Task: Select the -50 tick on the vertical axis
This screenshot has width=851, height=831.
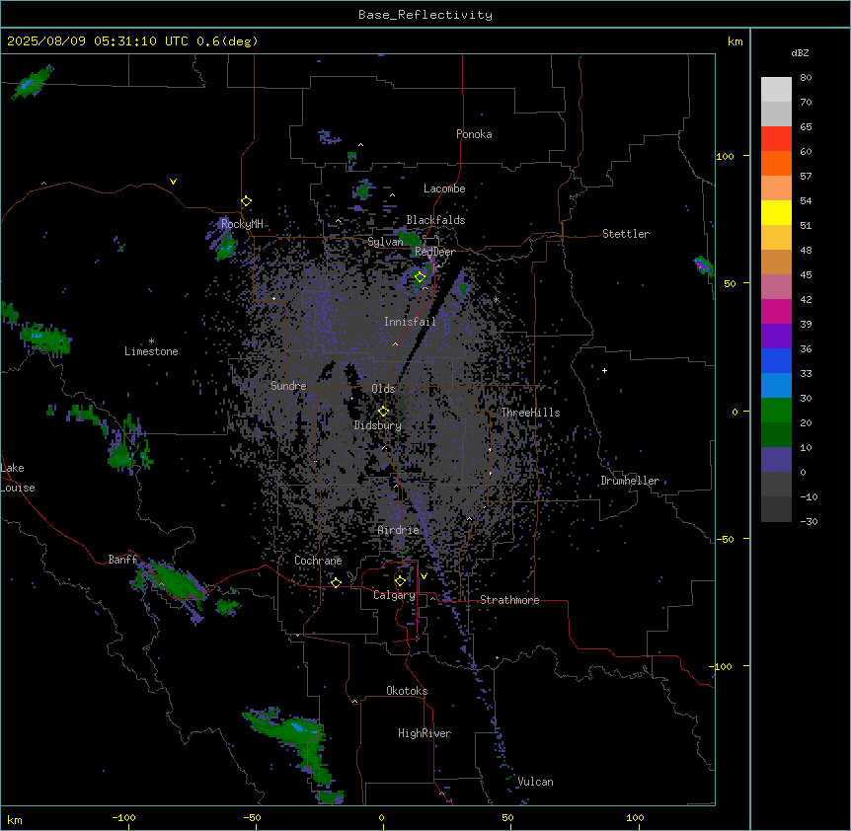Action: pos(725,539)
